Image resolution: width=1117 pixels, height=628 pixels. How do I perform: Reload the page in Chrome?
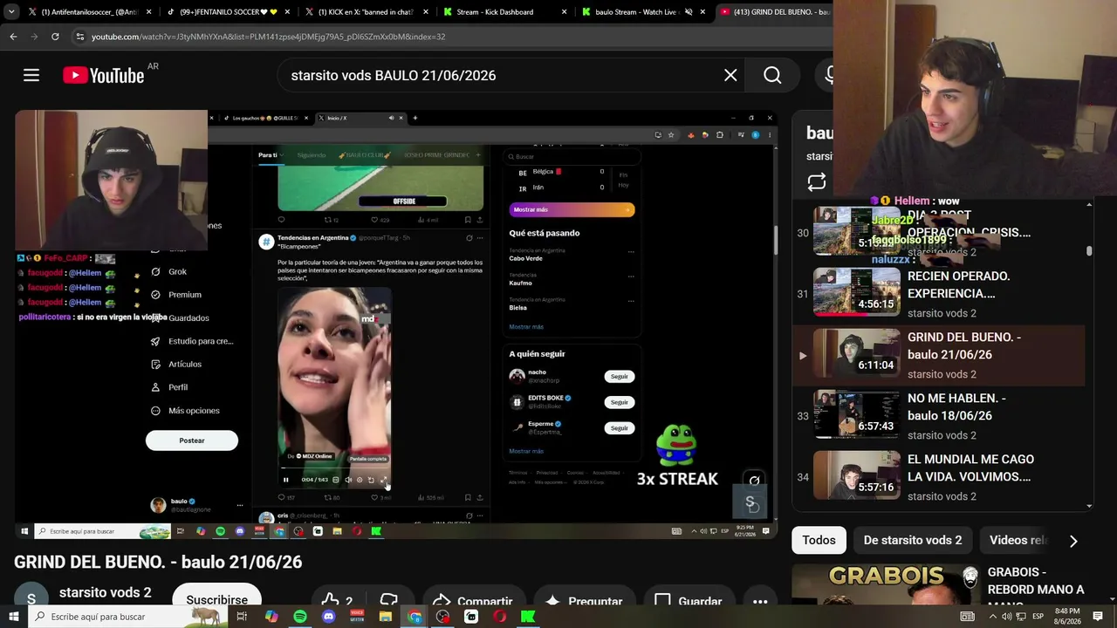point(55,37)
